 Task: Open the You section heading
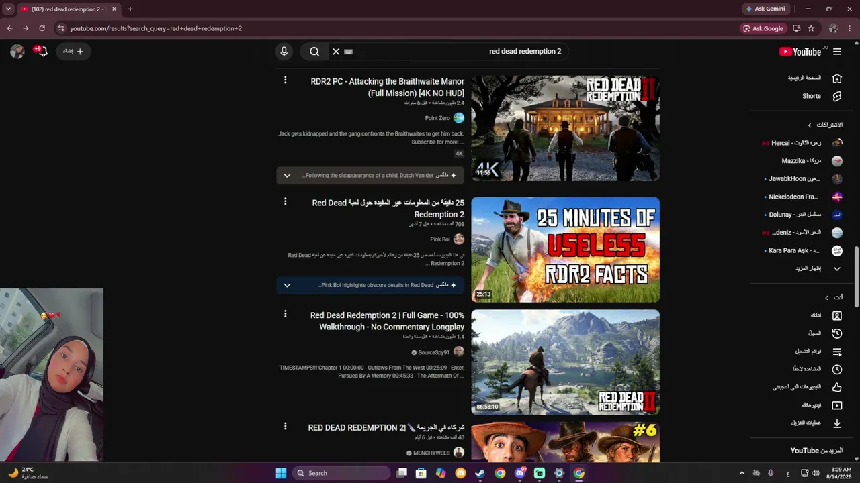point(834,297)
